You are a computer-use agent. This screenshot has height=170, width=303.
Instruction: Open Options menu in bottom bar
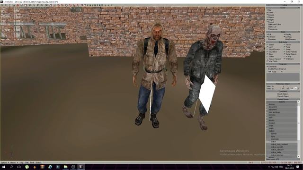coord(4,162)
